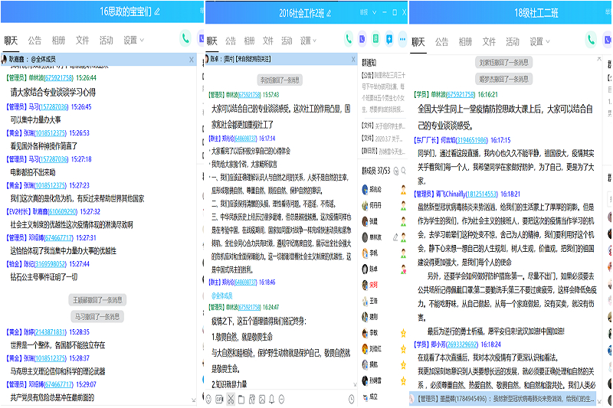The width and height of the screenshot is (613, 408).
Task: Open the emoji picker in the input toolbar
Action: (x=208, y=399)
